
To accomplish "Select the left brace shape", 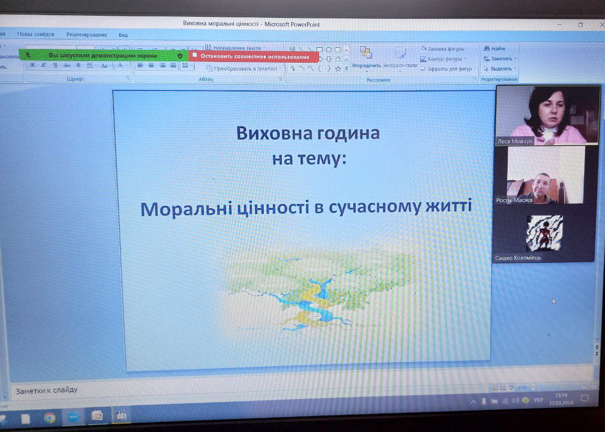I will tap(320, 69).
